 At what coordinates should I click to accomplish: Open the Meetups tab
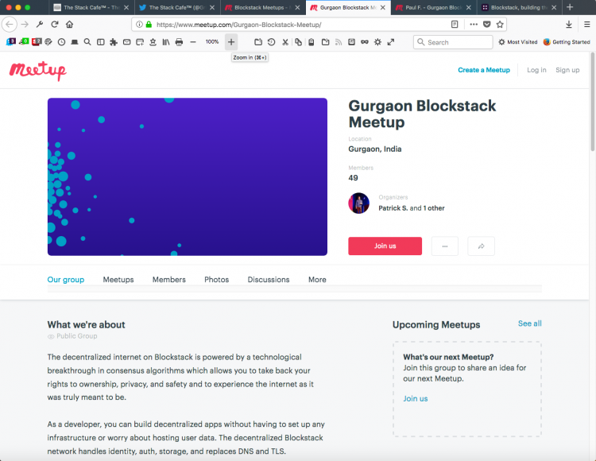(x=118, y=280)
